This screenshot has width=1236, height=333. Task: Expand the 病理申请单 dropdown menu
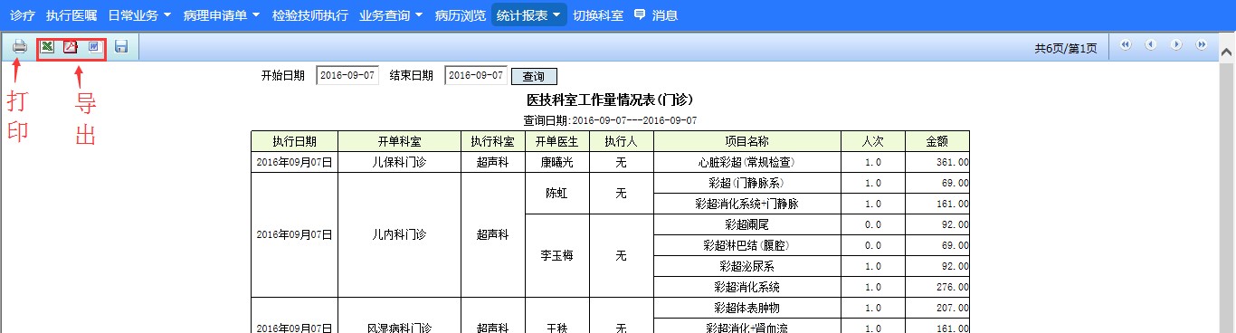[221, 15]
